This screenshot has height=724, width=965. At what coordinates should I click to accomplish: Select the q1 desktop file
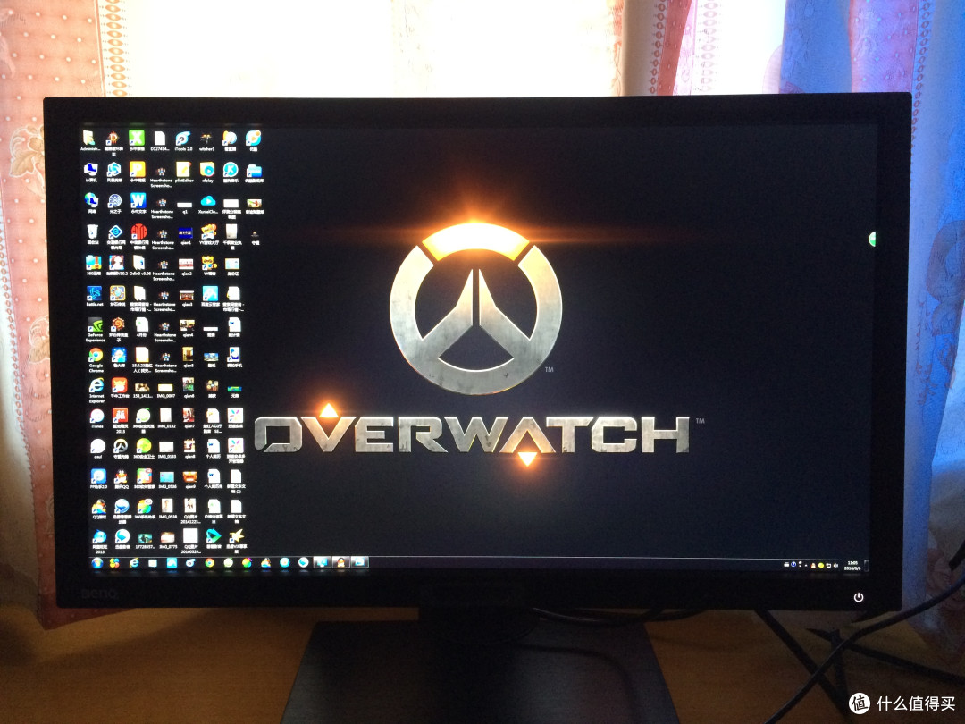point(185,206)
